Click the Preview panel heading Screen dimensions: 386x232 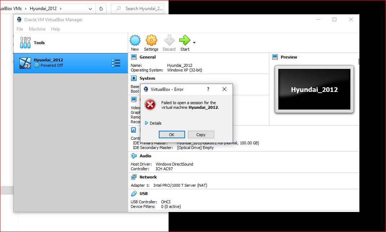click(289, 57)
